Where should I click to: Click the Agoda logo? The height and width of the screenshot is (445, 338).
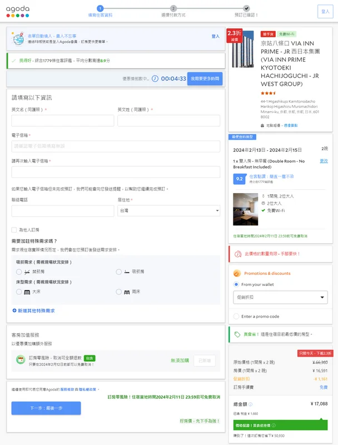pos(18,11)
